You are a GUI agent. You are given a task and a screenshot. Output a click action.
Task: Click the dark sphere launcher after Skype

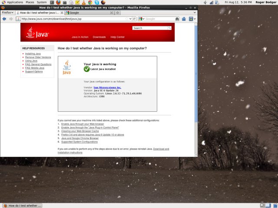(103, 2)
